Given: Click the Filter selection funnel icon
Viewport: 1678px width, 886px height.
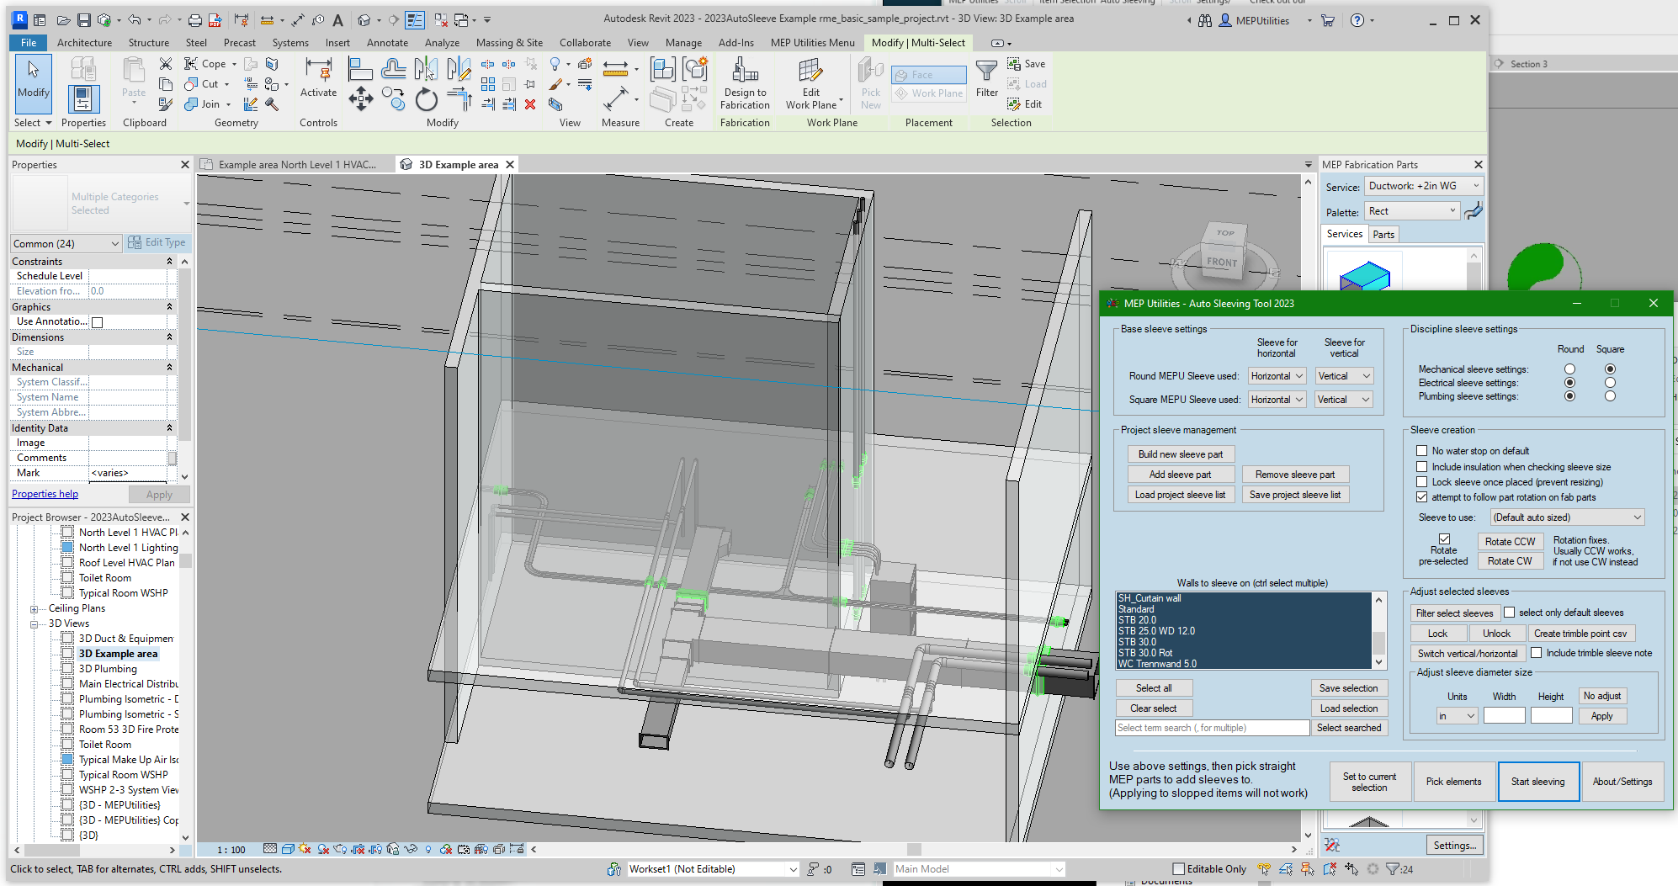Looking at the screenshot, I should (x=986, y=72).
